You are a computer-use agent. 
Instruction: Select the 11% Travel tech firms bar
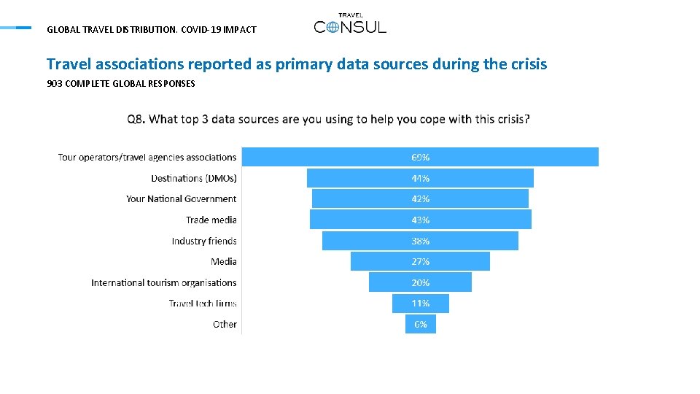pos(421,304)
